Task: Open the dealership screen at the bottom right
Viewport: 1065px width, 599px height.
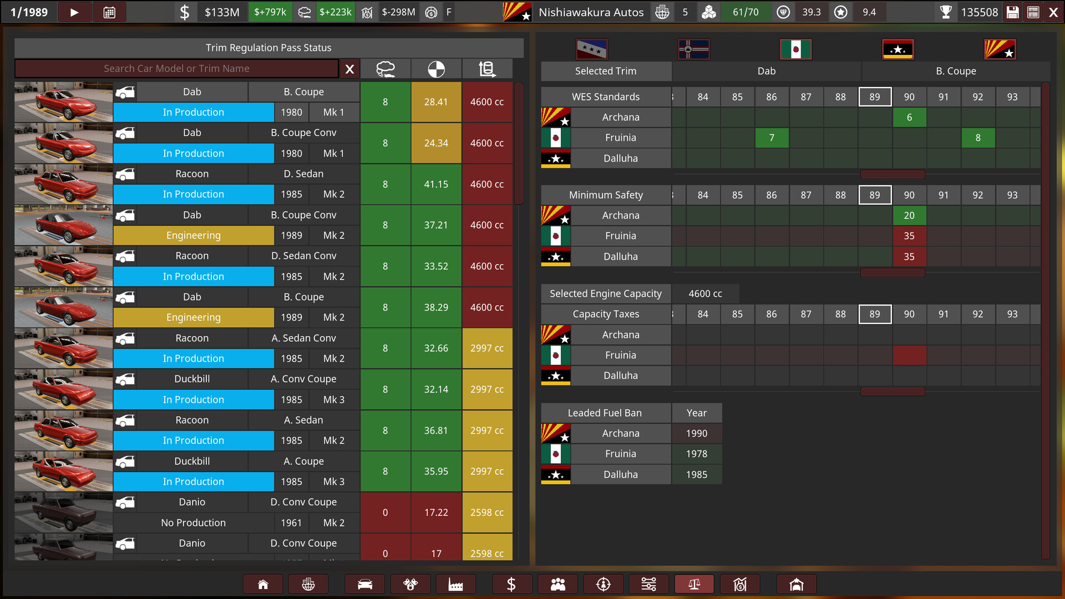Action: point(796,583)
